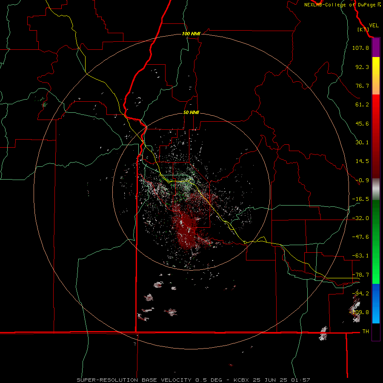Click the 45.6 velocity scale value
Image resolution: width=383 pixels, height=383 pixels.
point(362,123)
